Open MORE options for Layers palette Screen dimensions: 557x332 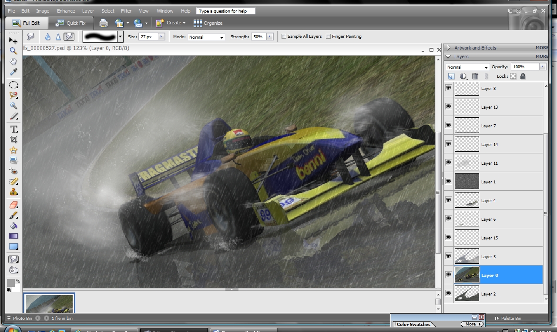pos(542,56)
